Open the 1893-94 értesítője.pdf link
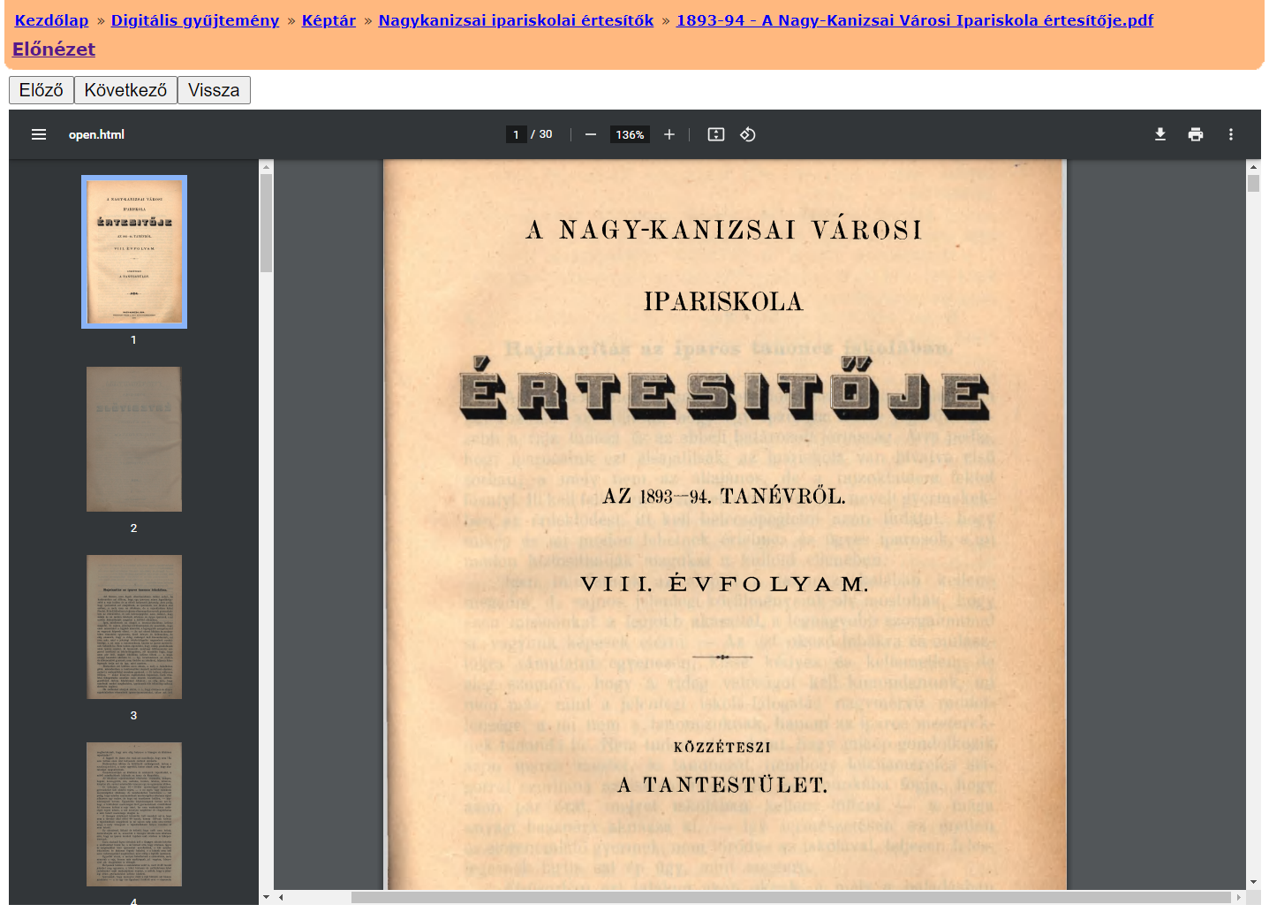Viewport: 1269px width, 912px height. point(915,20)
